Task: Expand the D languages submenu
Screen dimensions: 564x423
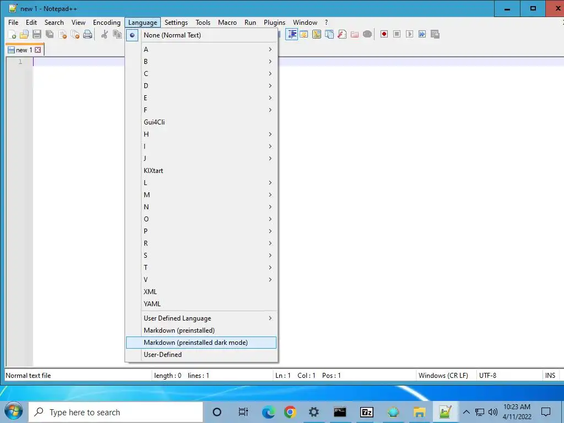Action: [x=202, y=85]
